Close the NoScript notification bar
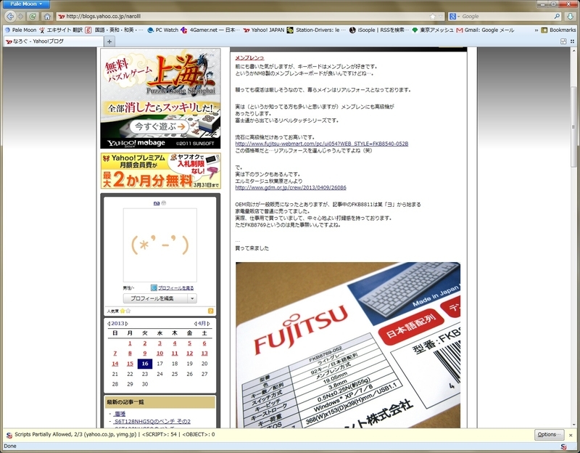 (571, 435)
